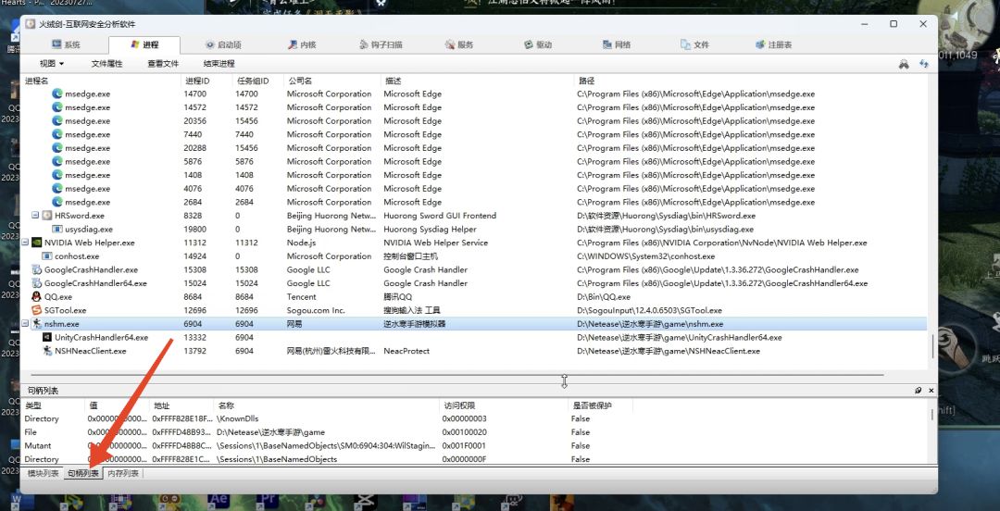Click the 文件属性 button

(106, 64)
